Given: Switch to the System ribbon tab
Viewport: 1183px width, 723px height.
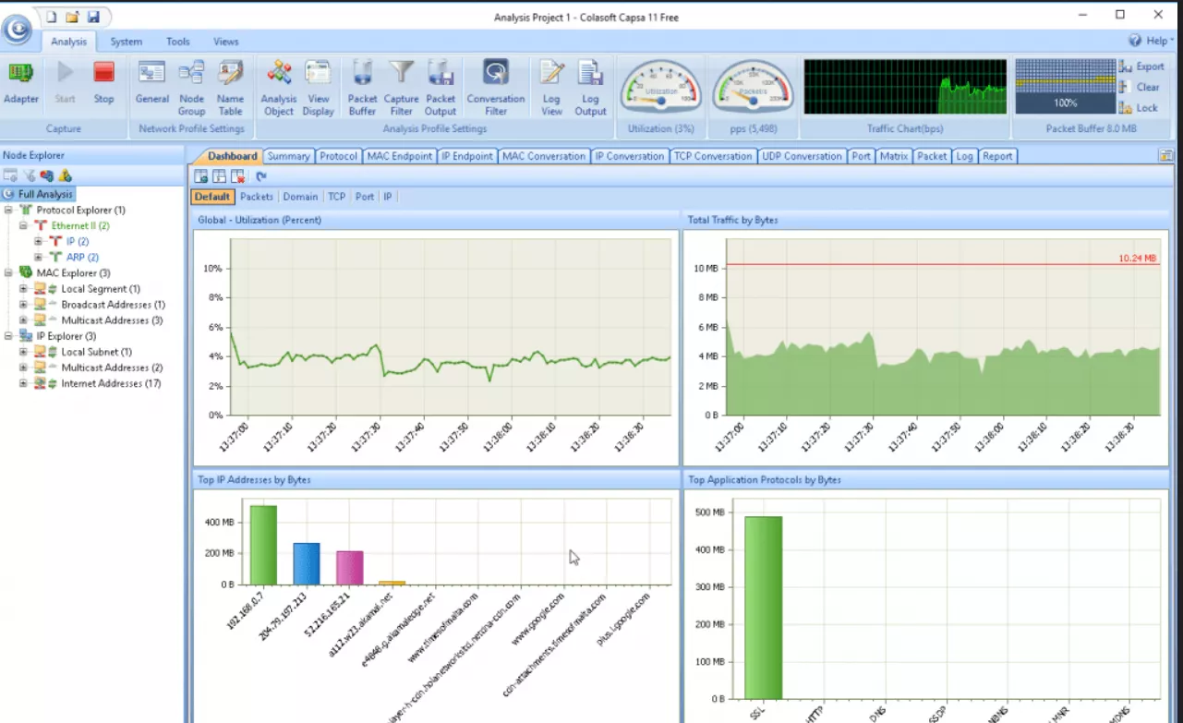Looking at the screenshot, I should tap(127, 42).
